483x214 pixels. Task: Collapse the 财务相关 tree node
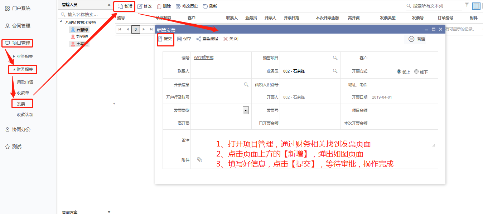[14, 69]
